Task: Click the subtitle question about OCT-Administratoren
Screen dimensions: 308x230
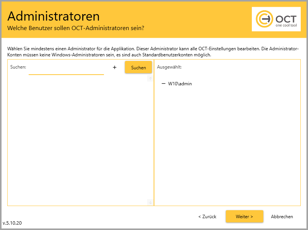Action: point(76,28)
